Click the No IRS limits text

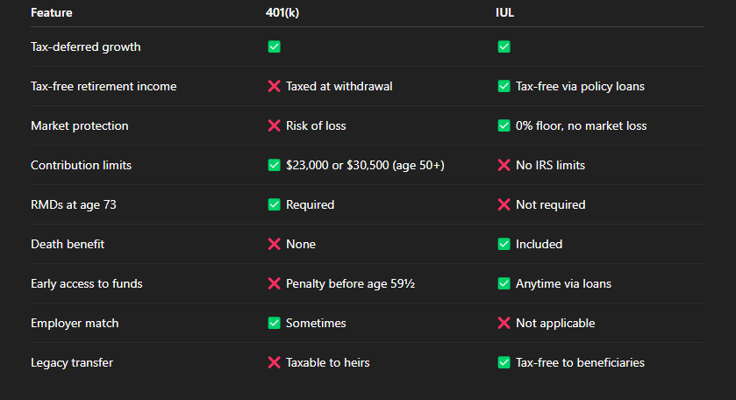[x=551, y=165]
